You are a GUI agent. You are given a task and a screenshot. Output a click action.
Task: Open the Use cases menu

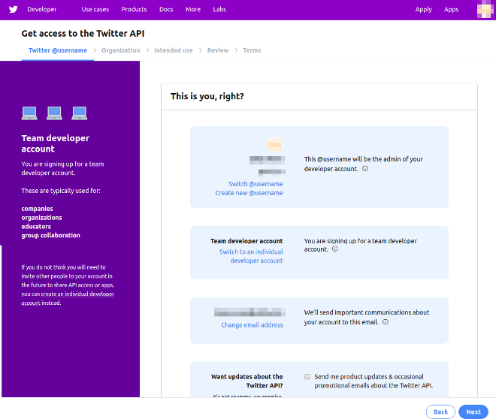[95, 10]
